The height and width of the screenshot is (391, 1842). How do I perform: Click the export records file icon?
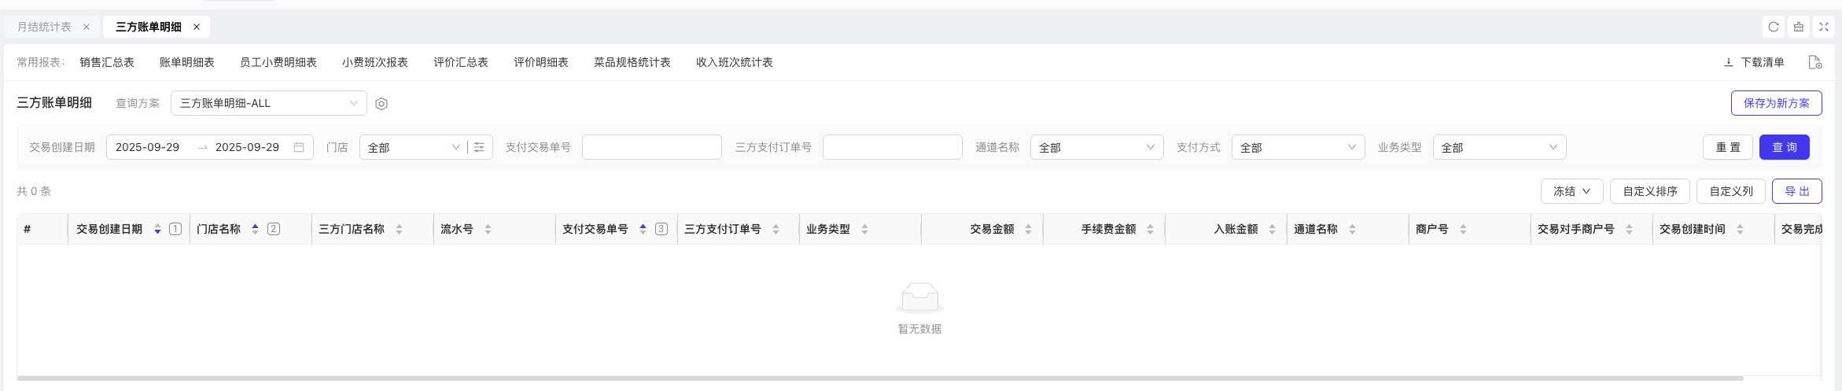1815,62
